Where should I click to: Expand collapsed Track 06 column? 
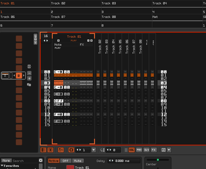coord(127,47)
